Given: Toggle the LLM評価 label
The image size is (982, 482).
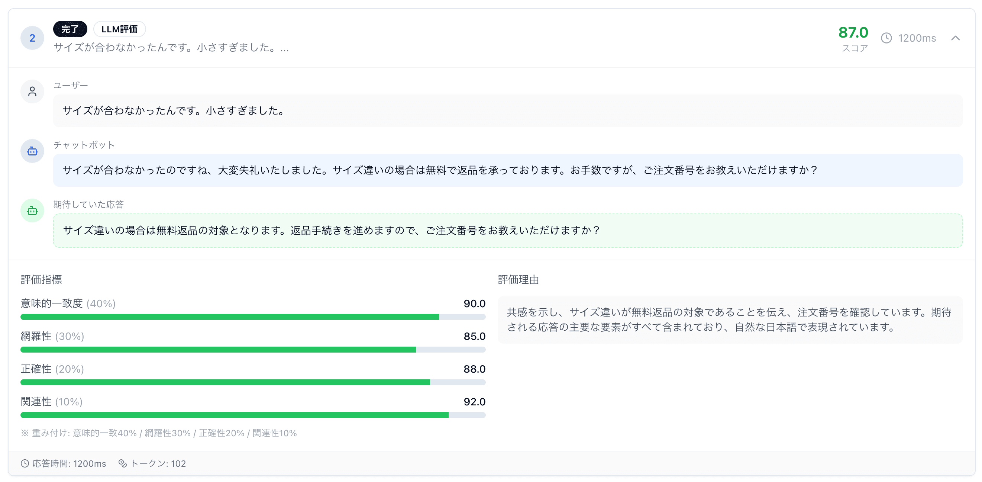Looking at the screenshot, I should [120, 29].
